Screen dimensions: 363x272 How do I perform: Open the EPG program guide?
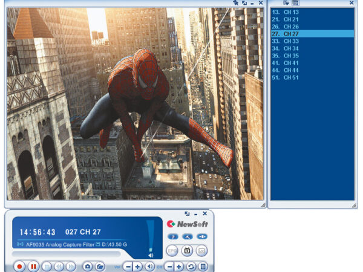tap(172, 250)
